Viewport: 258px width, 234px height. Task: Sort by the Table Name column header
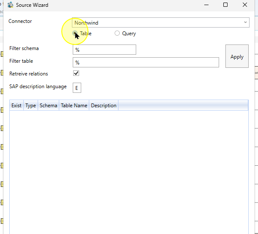74,106
